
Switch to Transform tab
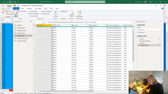(29, 8)
